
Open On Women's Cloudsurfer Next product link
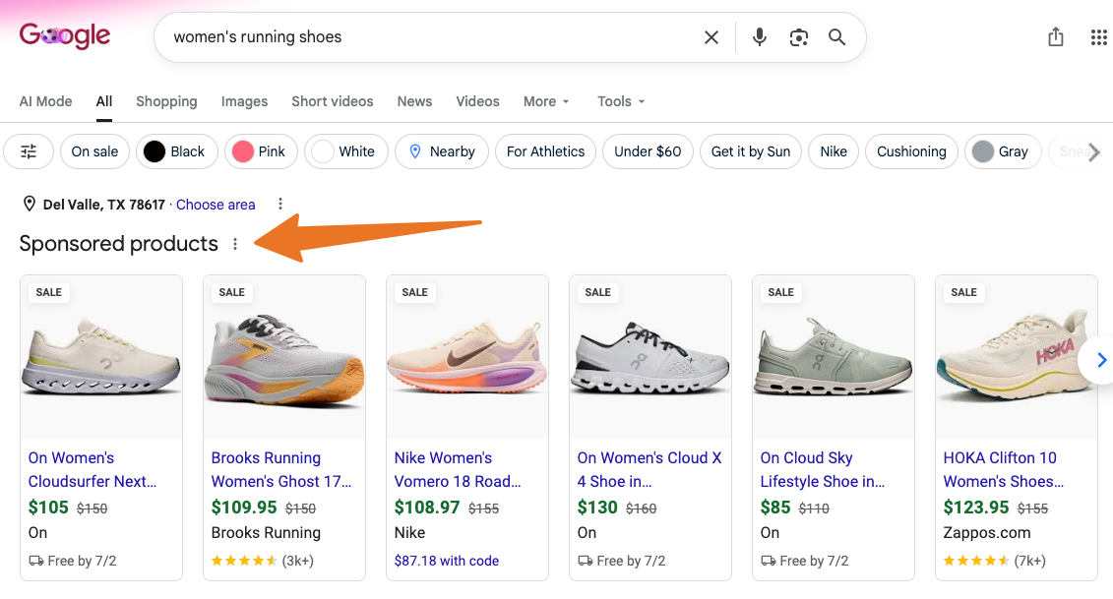(x=93, y=469)
